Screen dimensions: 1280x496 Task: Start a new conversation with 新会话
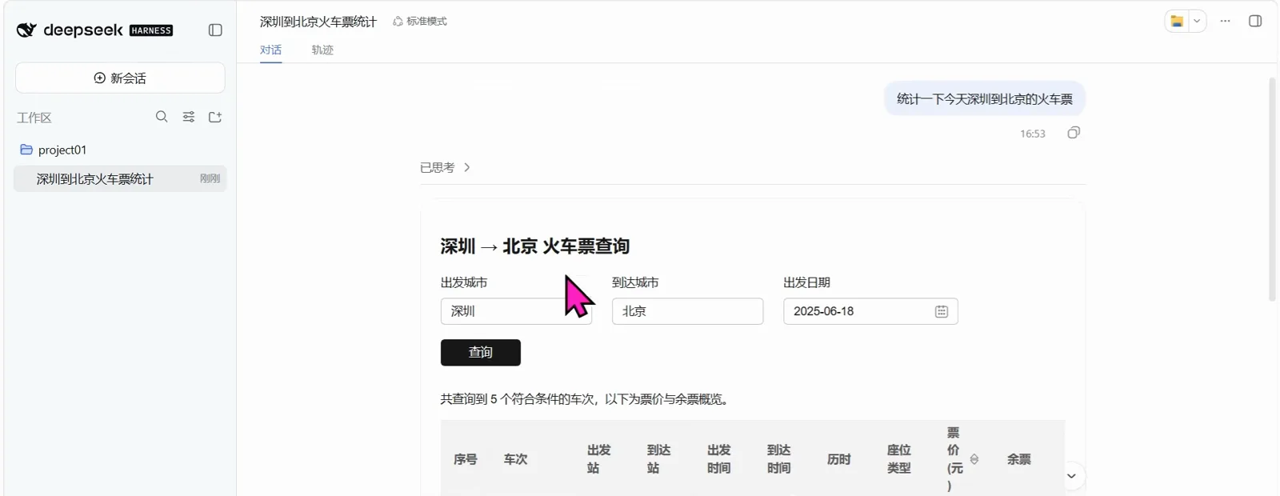coord(120,78)
